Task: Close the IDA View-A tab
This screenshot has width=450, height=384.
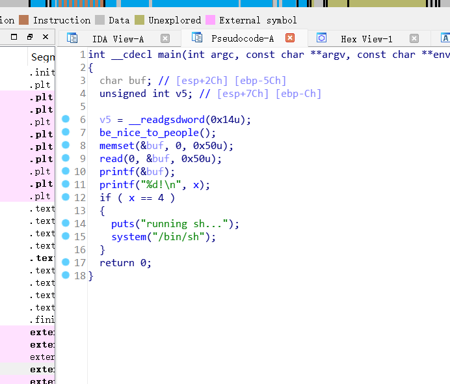Action: pyautogui.click(x=165, y=38)
